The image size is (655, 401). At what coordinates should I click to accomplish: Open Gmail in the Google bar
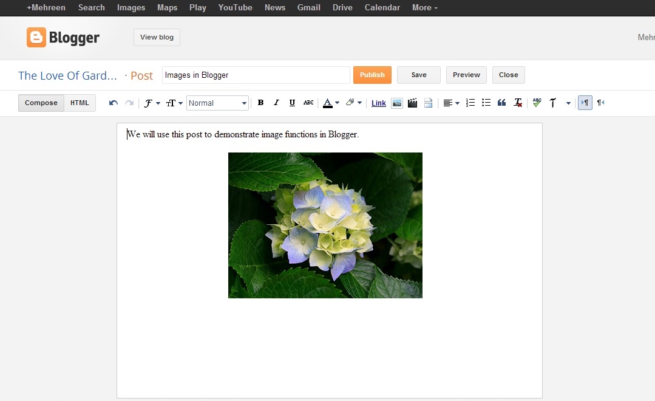tap(309, 7)
